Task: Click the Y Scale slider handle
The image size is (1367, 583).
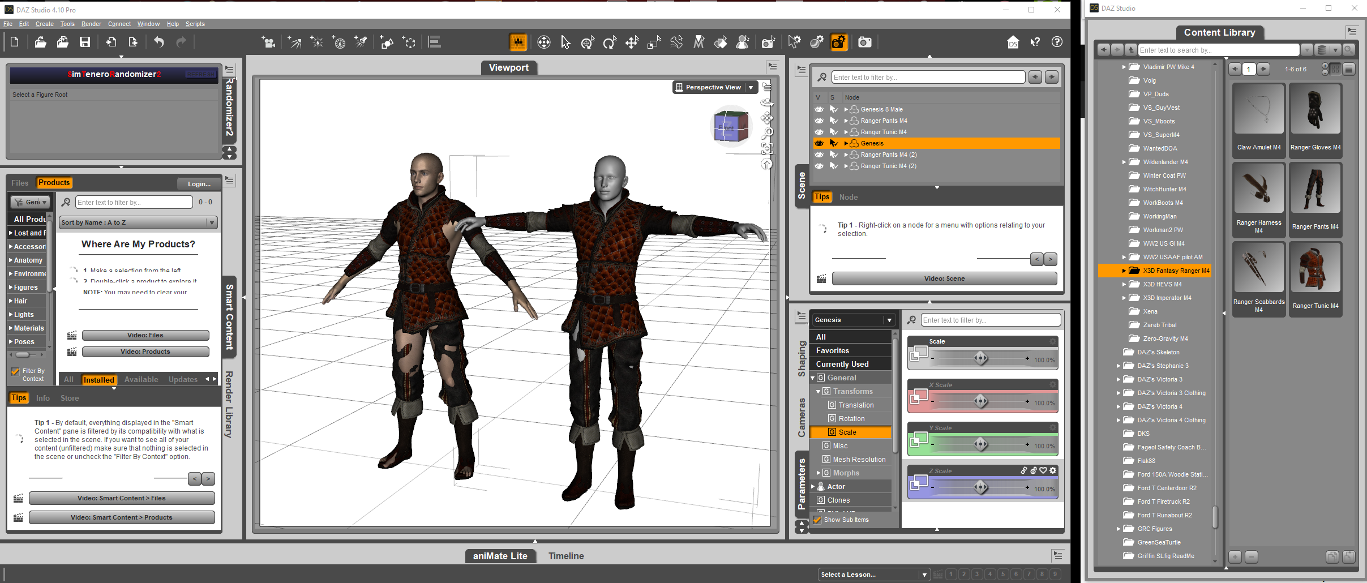Action: pyautogui.click(x=981, y=445)
